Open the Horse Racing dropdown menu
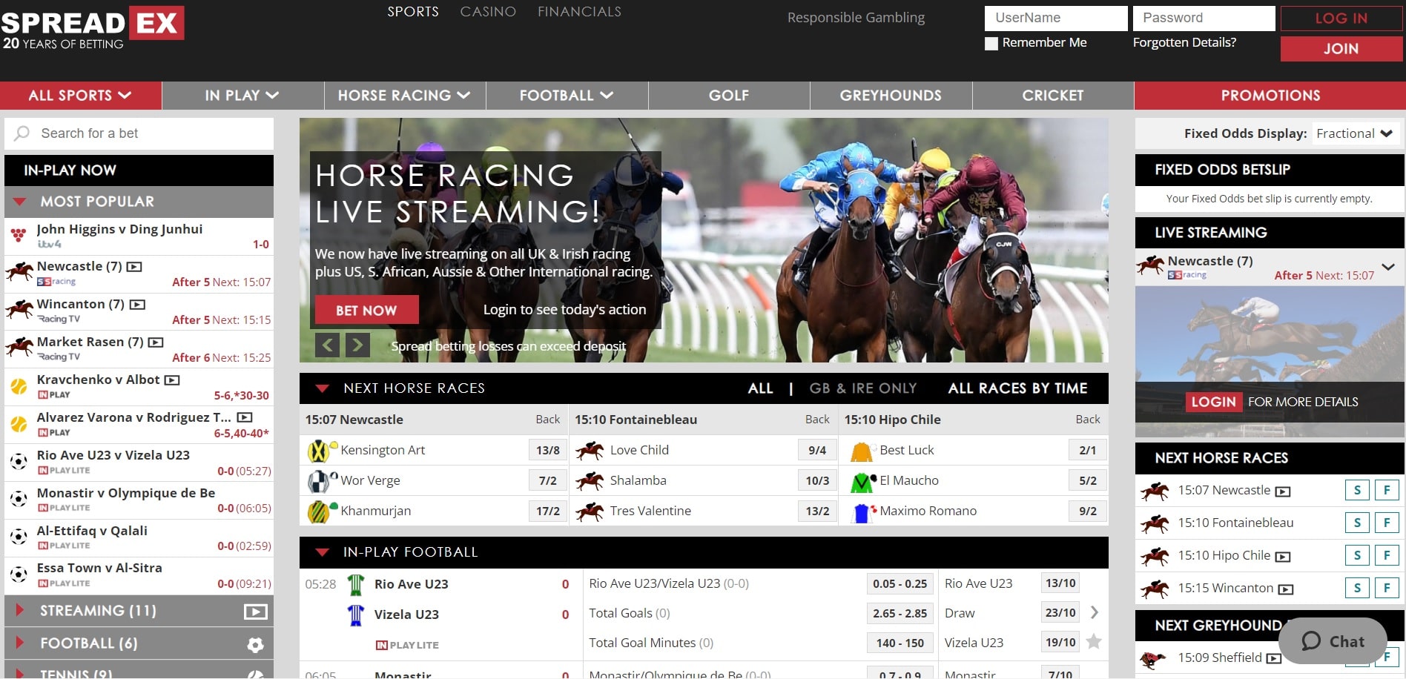This screenshot has width=1406, height=679. tap(405, 96)
